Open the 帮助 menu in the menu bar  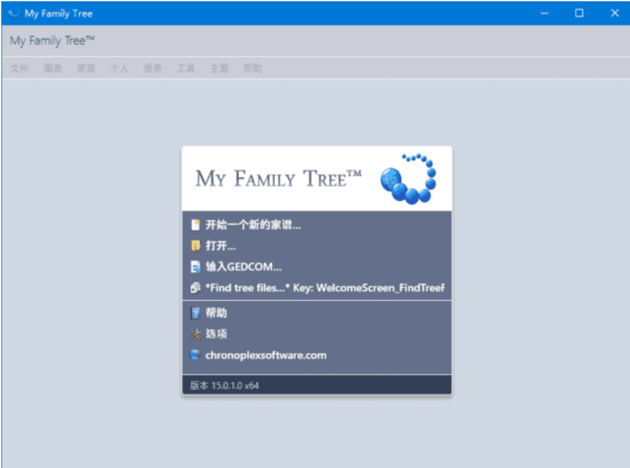tap(252, 68)
